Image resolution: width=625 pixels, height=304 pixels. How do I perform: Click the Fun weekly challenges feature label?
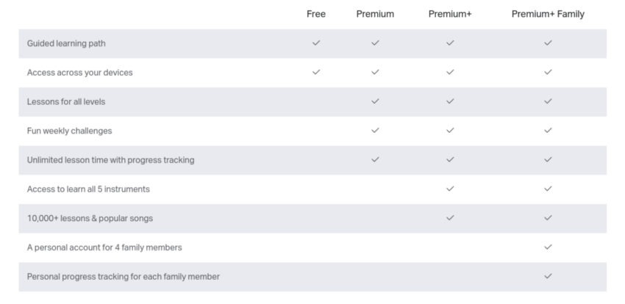(69, 131)
